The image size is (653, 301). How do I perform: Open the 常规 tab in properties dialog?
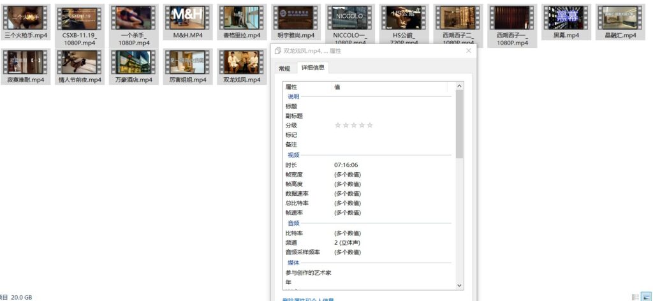284,68
